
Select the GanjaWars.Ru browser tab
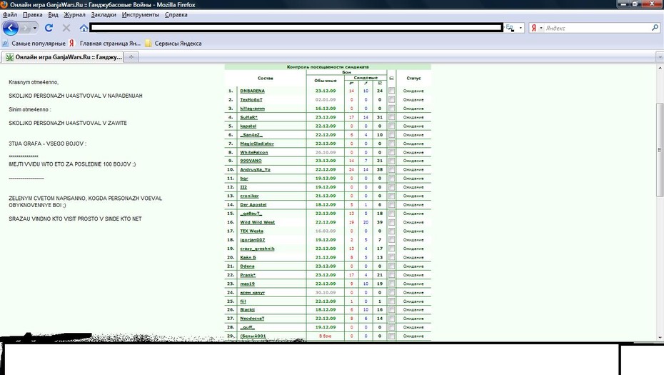63,56
